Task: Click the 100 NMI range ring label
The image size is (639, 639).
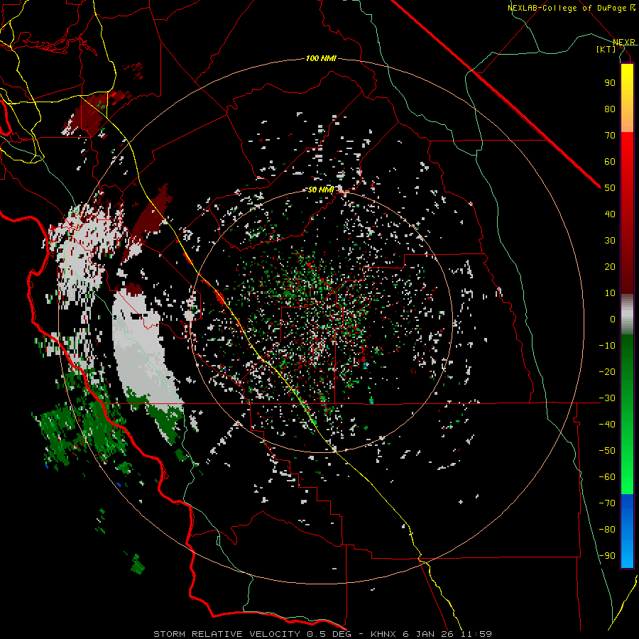Action: (321, 58)
